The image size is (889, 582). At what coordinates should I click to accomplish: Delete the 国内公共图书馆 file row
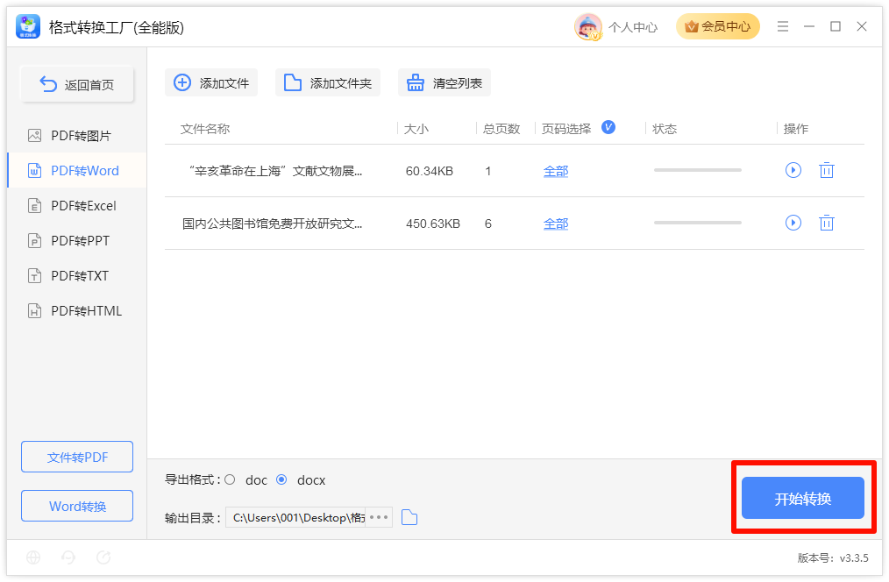pyautogui.click(x=827, y=223)
